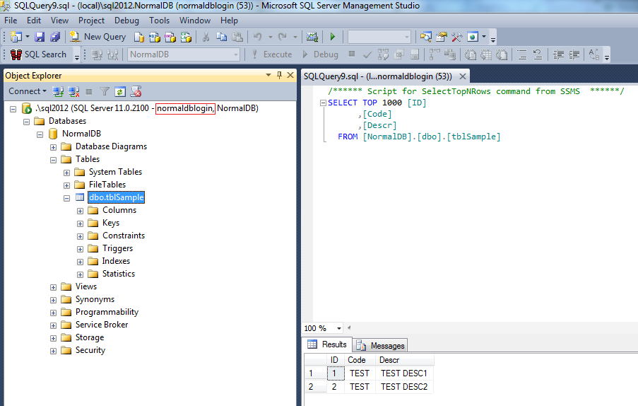Screen dimensions: 638x406
Task: Select TEST DESC2 cell in results
Action: coord(404,387)
